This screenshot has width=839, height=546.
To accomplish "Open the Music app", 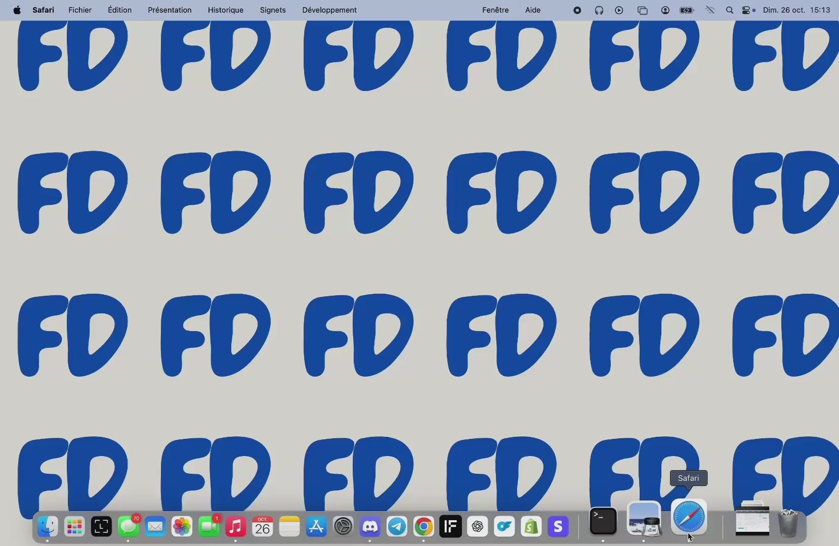I will click(x=235, y=527).
